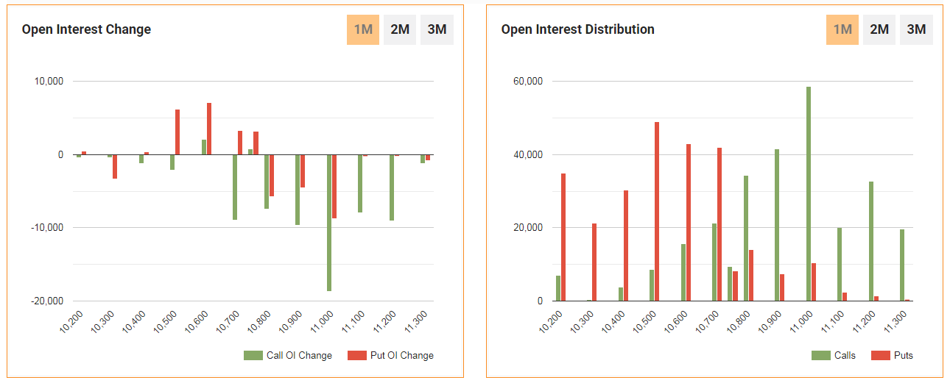Click red Put OI Change legend swatch
This screenshot has width=950, height=383.
(x=357, y=356)
